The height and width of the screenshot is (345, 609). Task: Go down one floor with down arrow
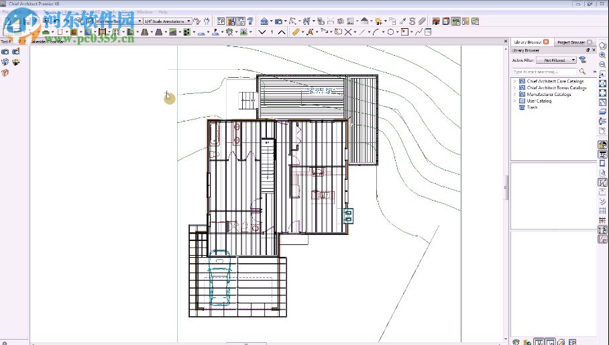click(x=262, y=32)
